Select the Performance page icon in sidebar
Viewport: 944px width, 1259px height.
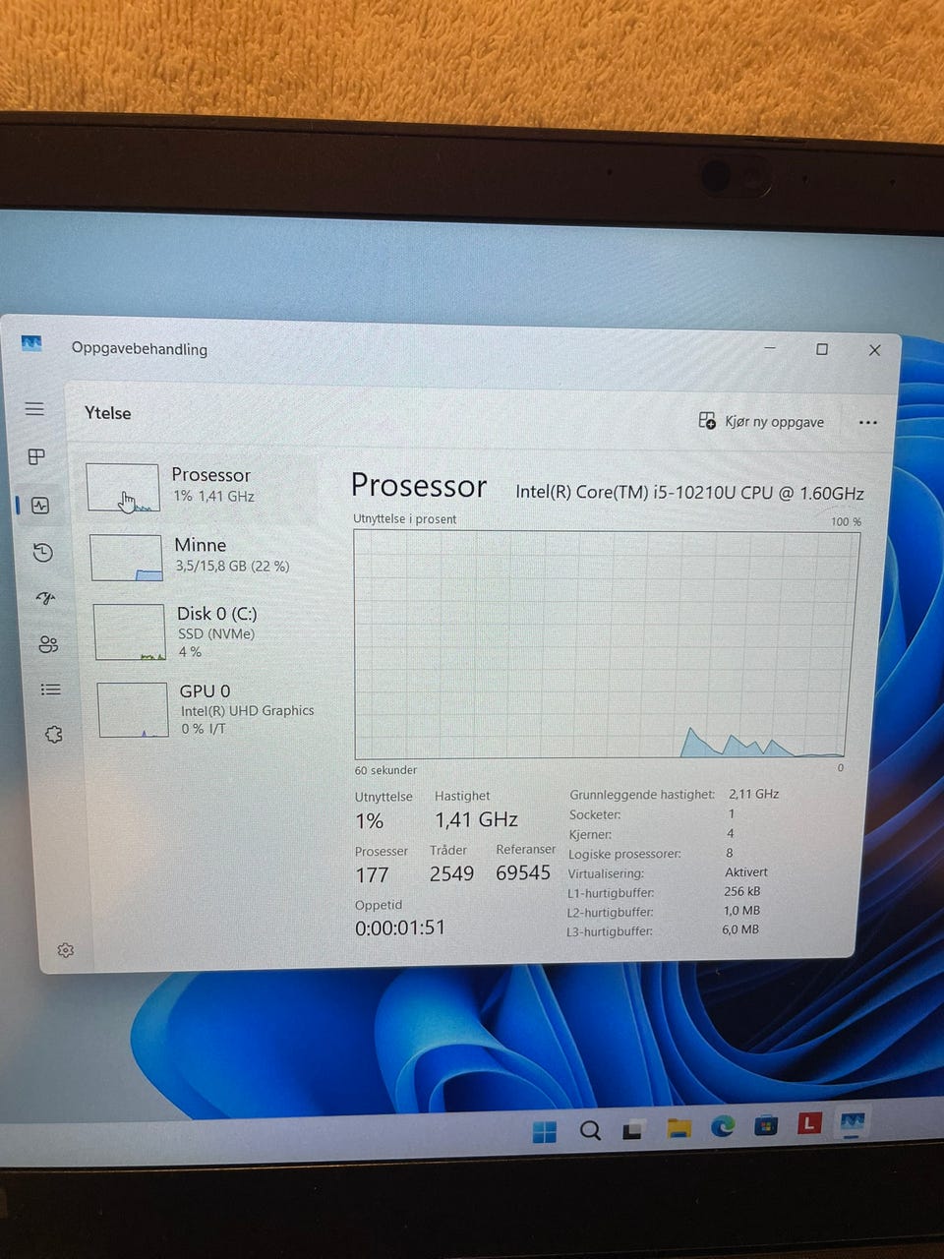(x=40, y=506)
